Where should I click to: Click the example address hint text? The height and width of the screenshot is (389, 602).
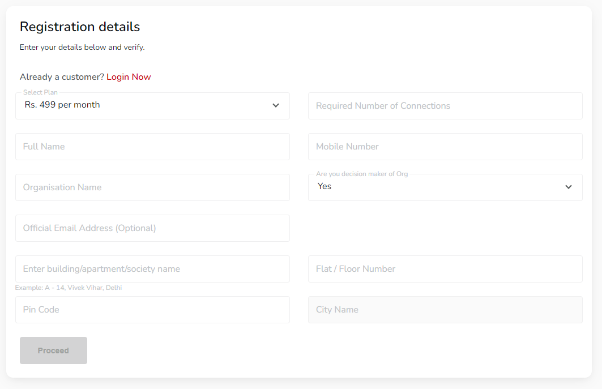point(69,288)
